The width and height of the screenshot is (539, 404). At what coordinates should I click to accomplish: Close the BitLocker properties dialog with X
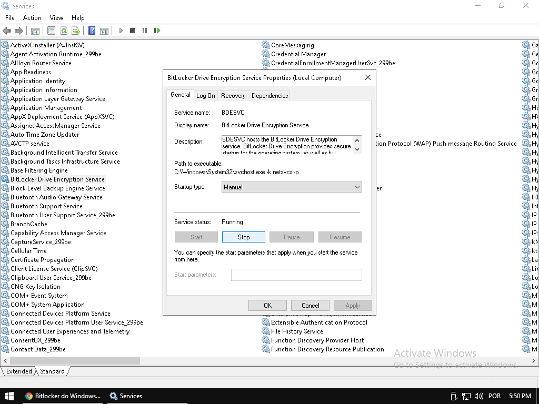coord(368,78)
